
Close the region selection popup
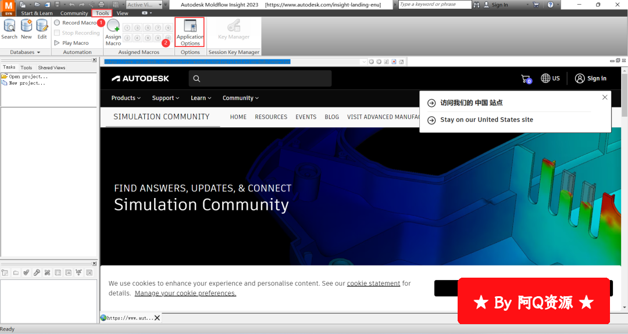tap(605, 97)
